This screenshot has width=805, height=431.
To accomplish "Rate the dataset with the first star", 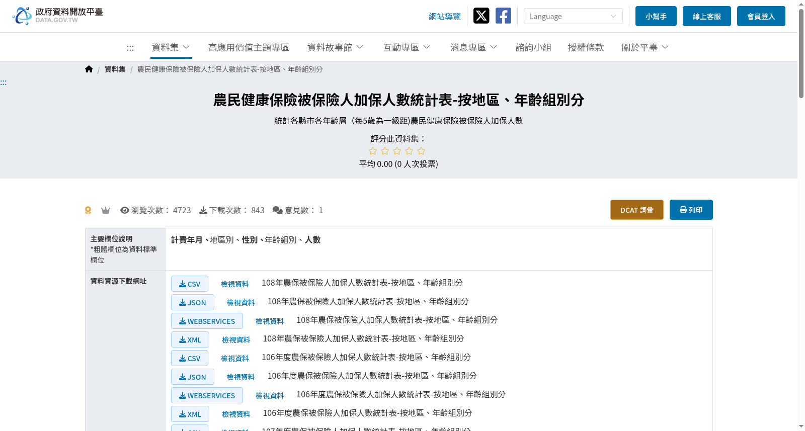I will pyautogui.click(x=373, y=151).
